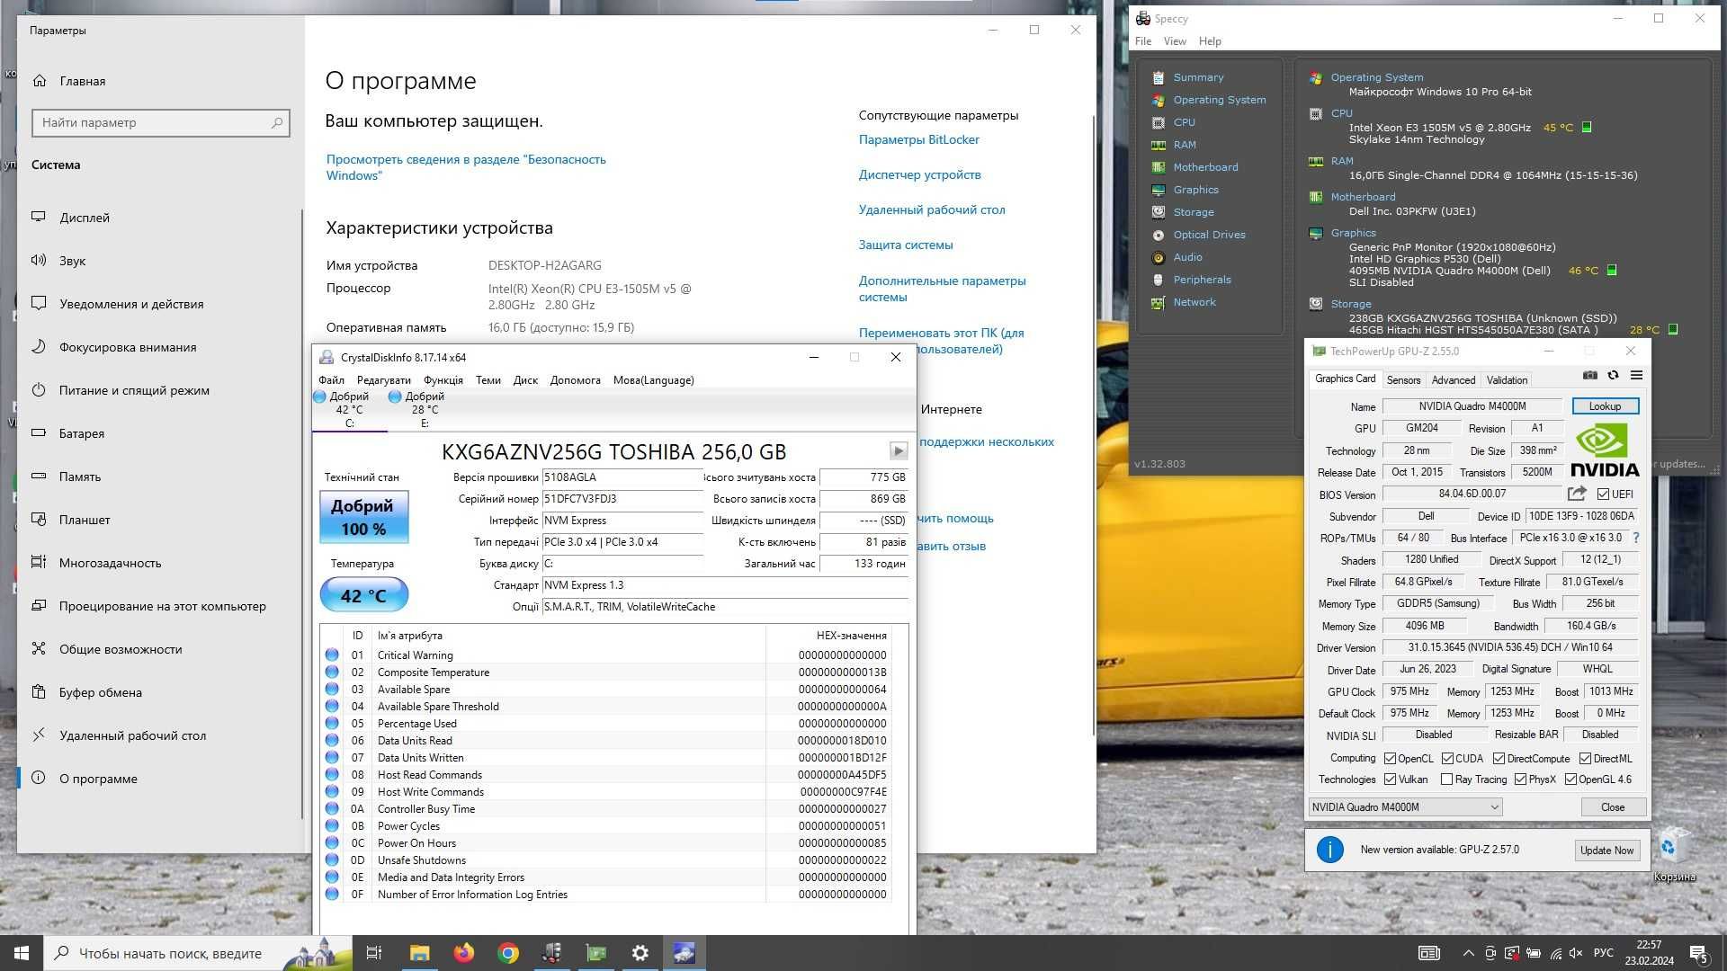
Task: Toggle the OpenGL 4.6 checkbox
Action: click(x=1570, y=779)
